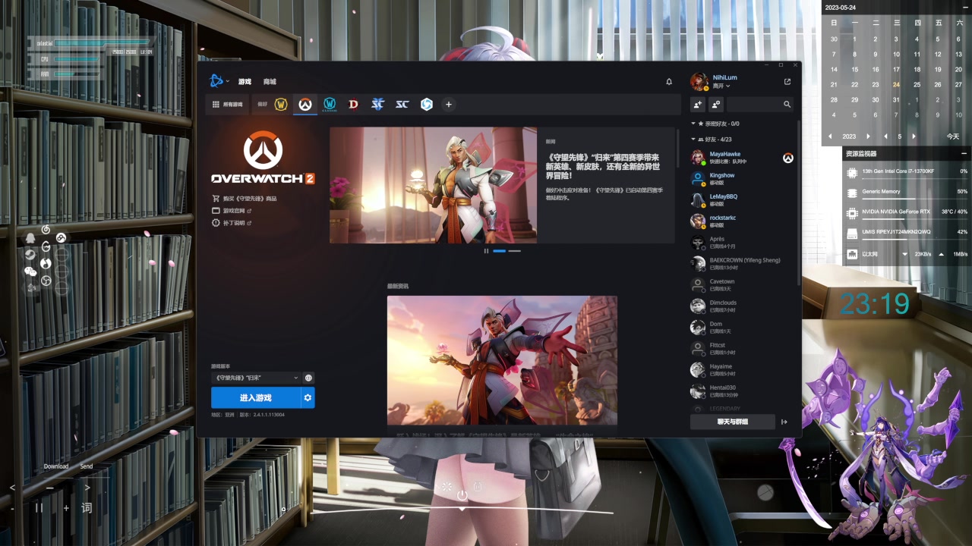The height and width of the screenshot is (546, 972).
Task: Open friend management settings icon
Action: tap(715, 104)
